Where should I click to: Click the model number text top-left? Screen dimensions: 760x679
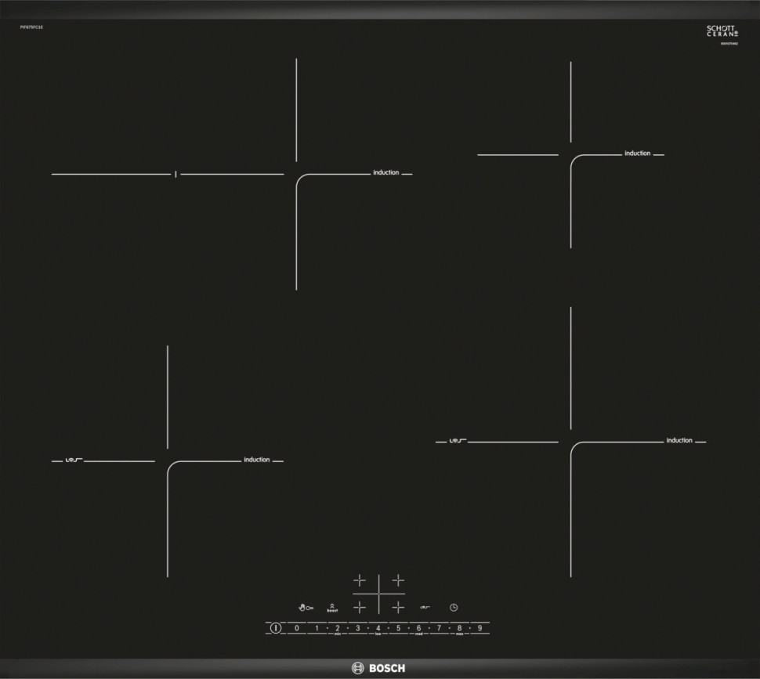[x=31, y=27]
